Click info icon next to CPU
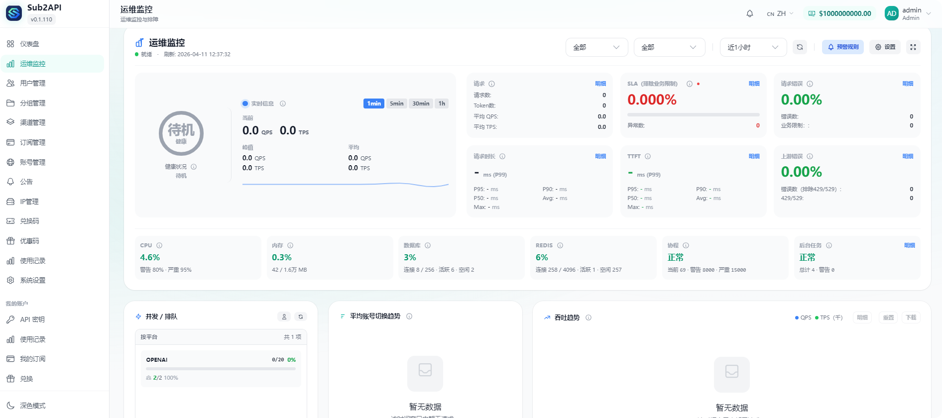 159,245
